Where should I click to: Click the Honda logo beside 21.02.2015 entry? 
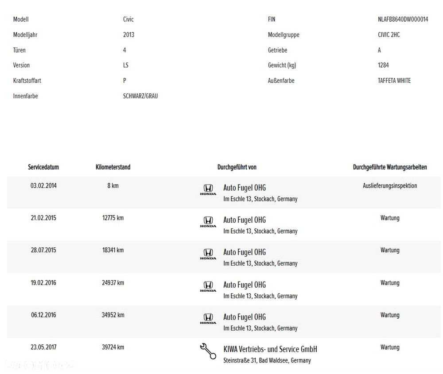208,222
